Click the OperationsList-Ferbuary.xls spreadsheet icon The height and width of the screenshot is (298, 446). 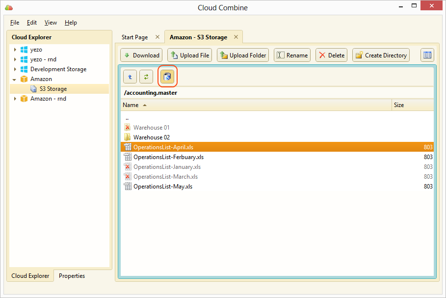[128, 157]
